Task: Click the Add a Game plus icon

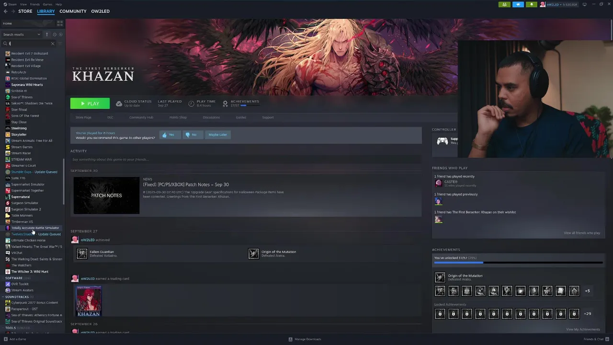Action: tap(6, 339)
